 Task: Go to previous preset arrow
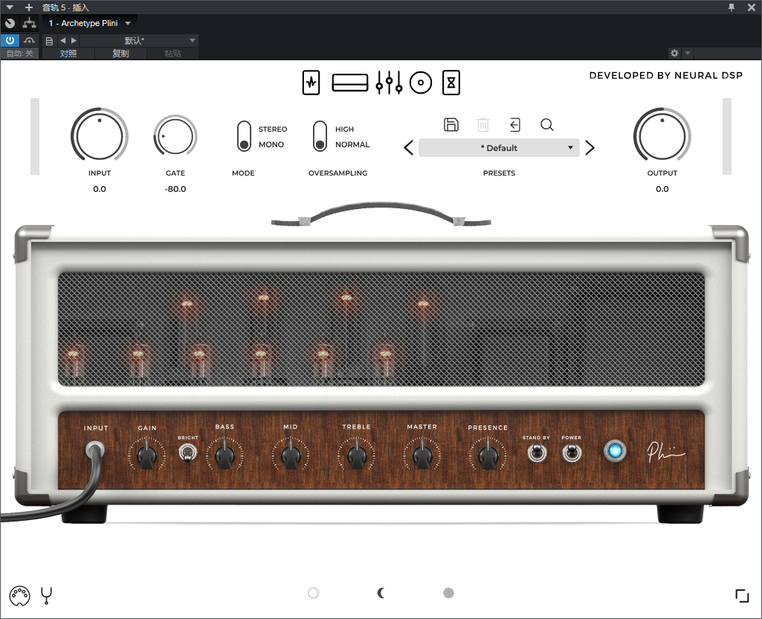[x=409, y=148]
